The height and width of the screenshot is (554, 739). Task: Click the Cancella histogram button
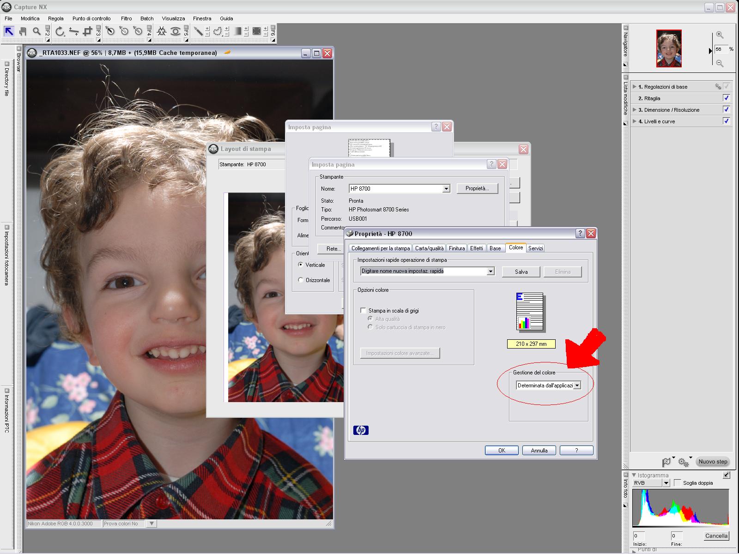[x=716, y=536]
